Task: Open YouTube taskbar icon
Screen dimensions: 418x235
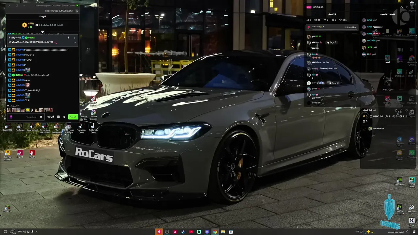Action: 191,232
